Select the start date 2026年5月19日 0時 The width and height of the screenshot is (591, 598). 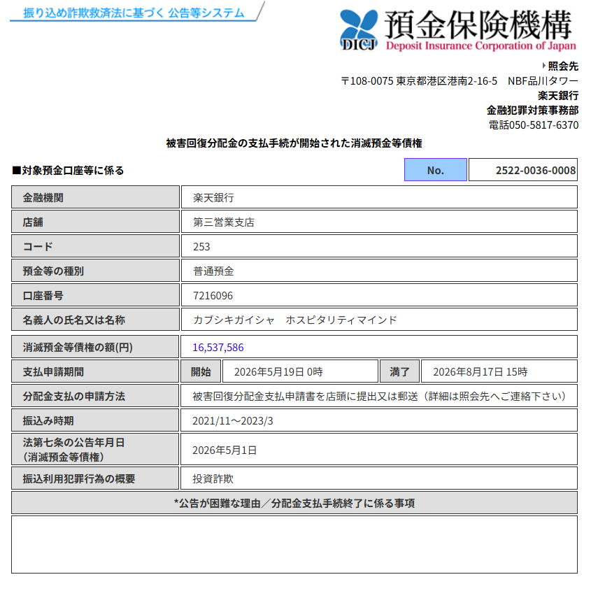point(278,371)
